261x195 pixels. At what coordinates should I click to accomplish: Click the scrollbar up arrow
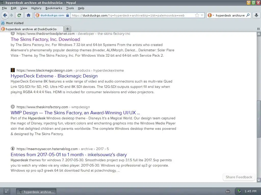point(259,34)
